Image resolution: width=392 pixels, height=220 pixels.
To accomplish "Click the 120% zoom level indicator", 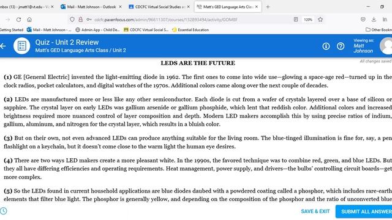I will point(308,20).
